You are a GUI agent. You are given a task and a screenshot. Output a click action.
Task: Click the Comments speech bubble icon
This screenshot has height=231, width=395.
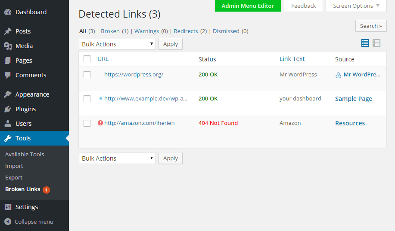(8, 75)
